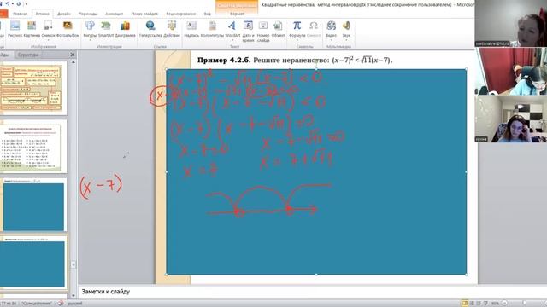Adjust the zoom slider handle in status bar

pyautogui.click(x=524, y=304)
